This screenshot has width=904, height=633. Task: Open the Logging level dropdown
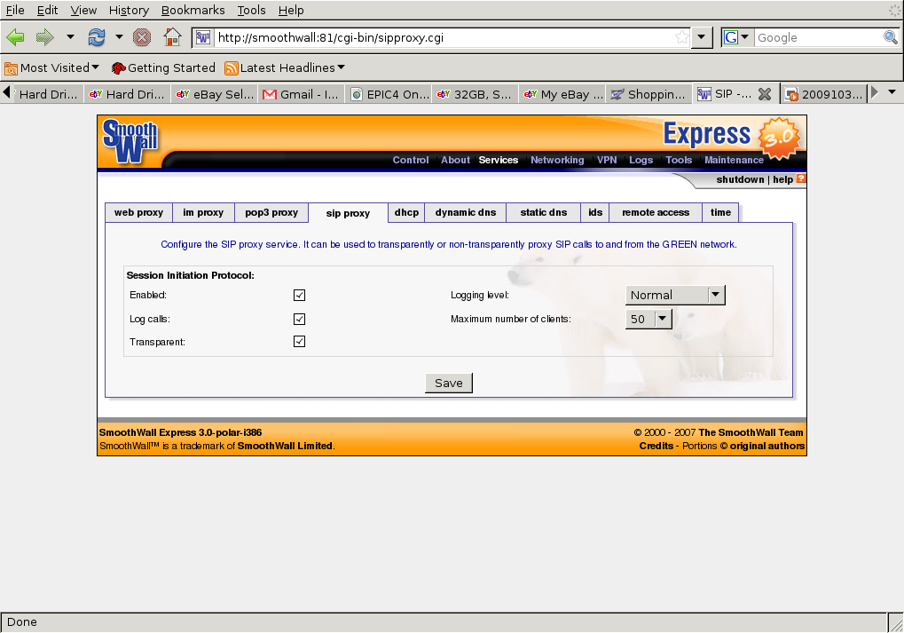675,296
